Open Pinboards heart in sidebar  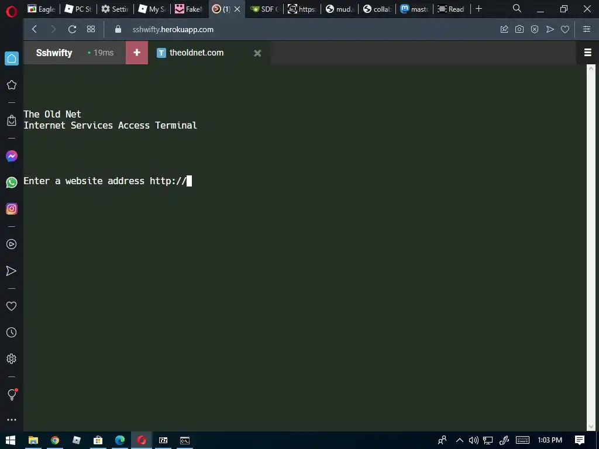(x=12, y=306)
